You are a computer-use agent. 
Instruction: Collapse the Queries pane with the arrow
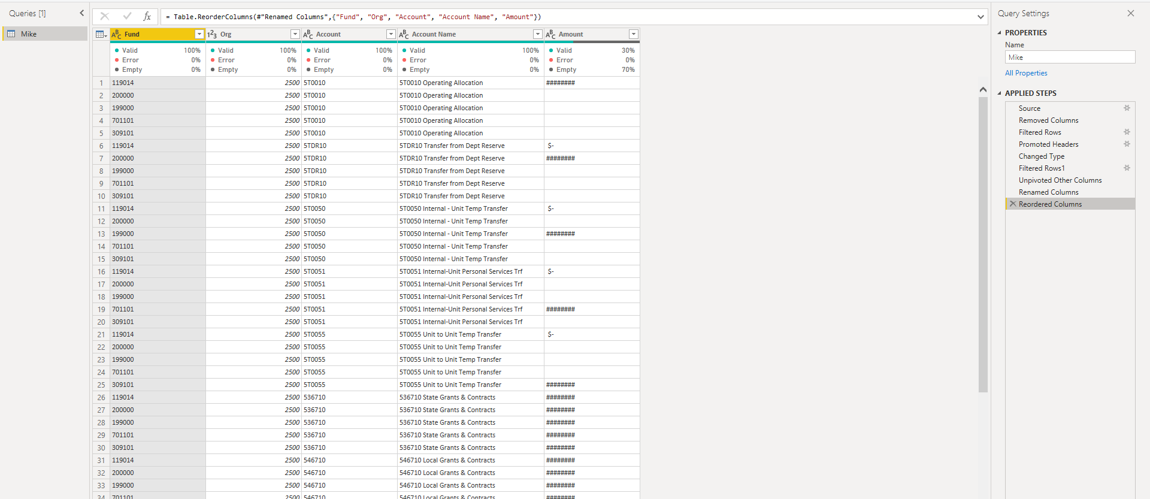(82, 13)
